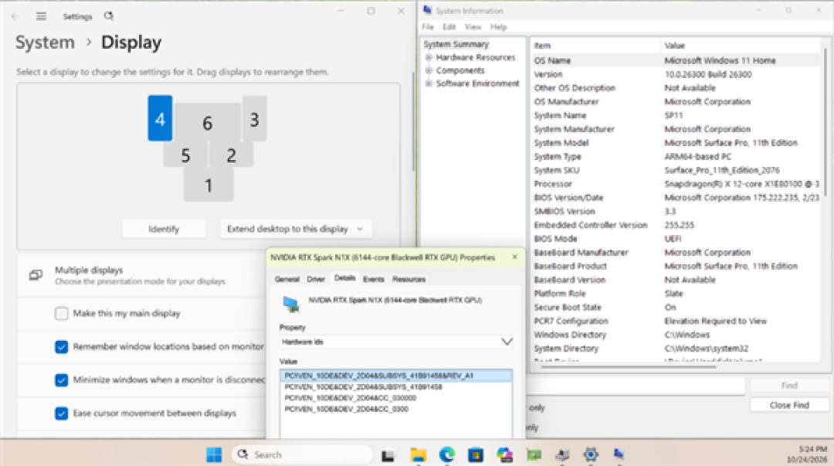Click the Close Find button
This screenshot has height=466, width=834.
click(x=789, y=405)
